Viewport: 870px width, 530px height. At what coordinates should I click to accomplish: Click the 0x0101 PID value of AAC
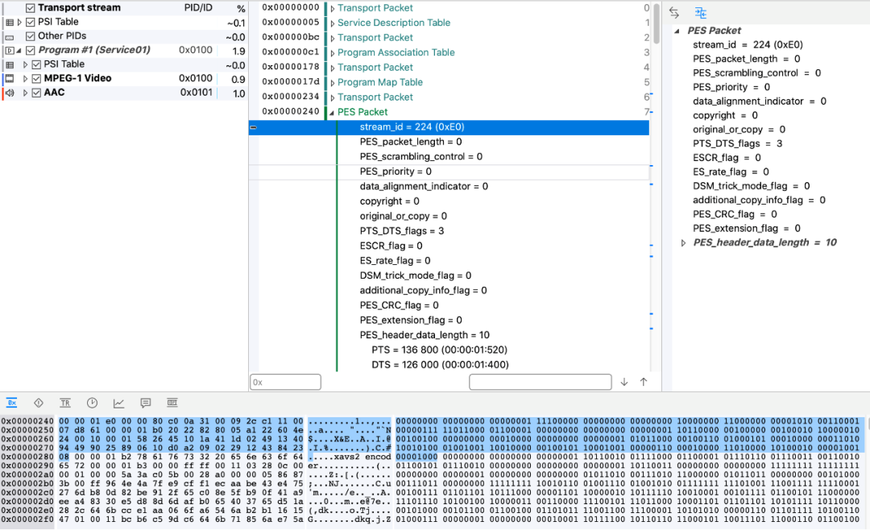tap(196, 93)
